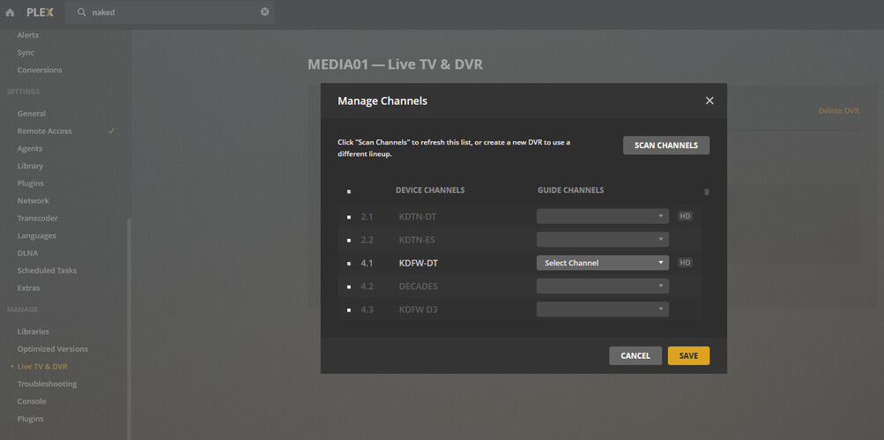Open guide channel dropdown for KDFW D3
This screenshot has height=440, width=884.
point(603,309)
